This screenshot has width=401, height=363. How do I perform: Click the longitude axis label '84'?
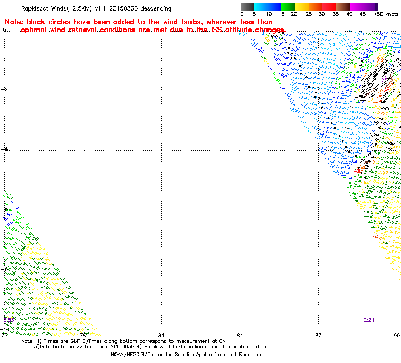pos(240,335)
